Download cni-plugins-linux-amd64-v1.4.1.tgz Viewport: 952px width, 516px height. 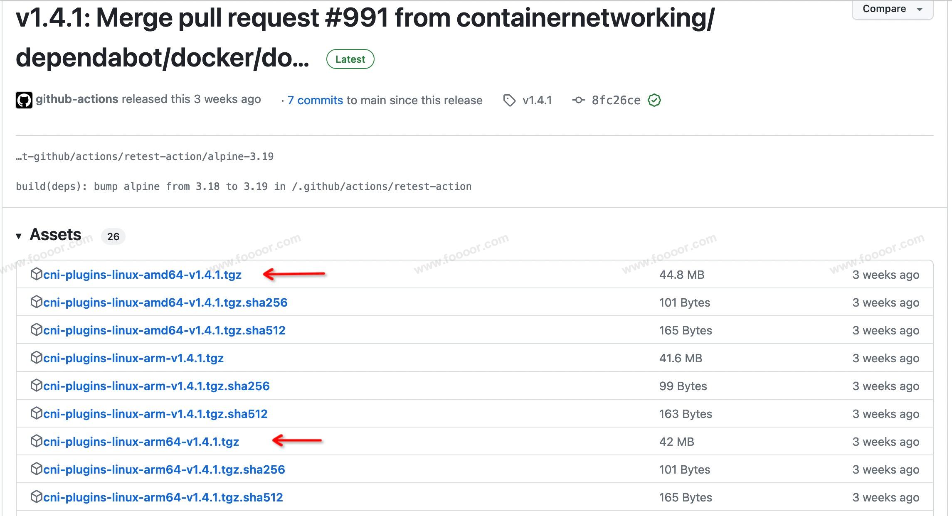(x=142, y=275)
